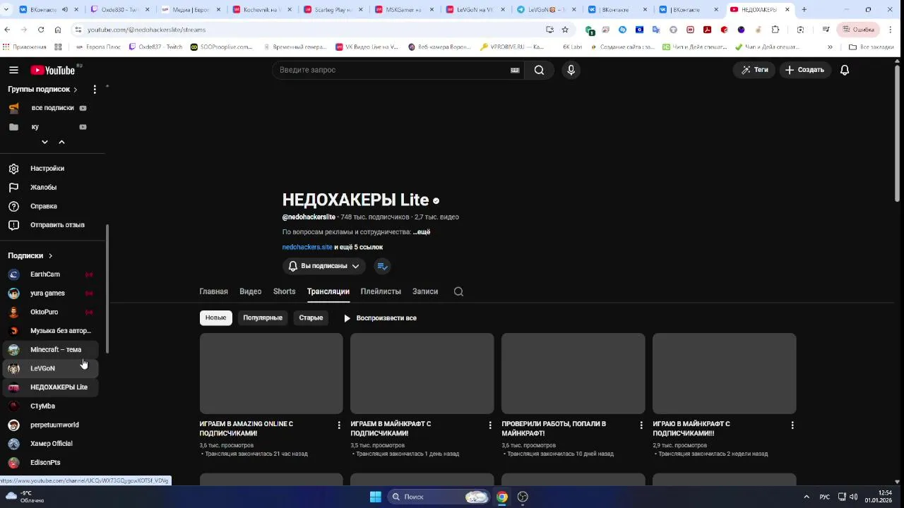Open the YouTube hamburger guide menu
The height and width of the screenshot is (508, 904).
pyautogui.click(x=13, y=70)
